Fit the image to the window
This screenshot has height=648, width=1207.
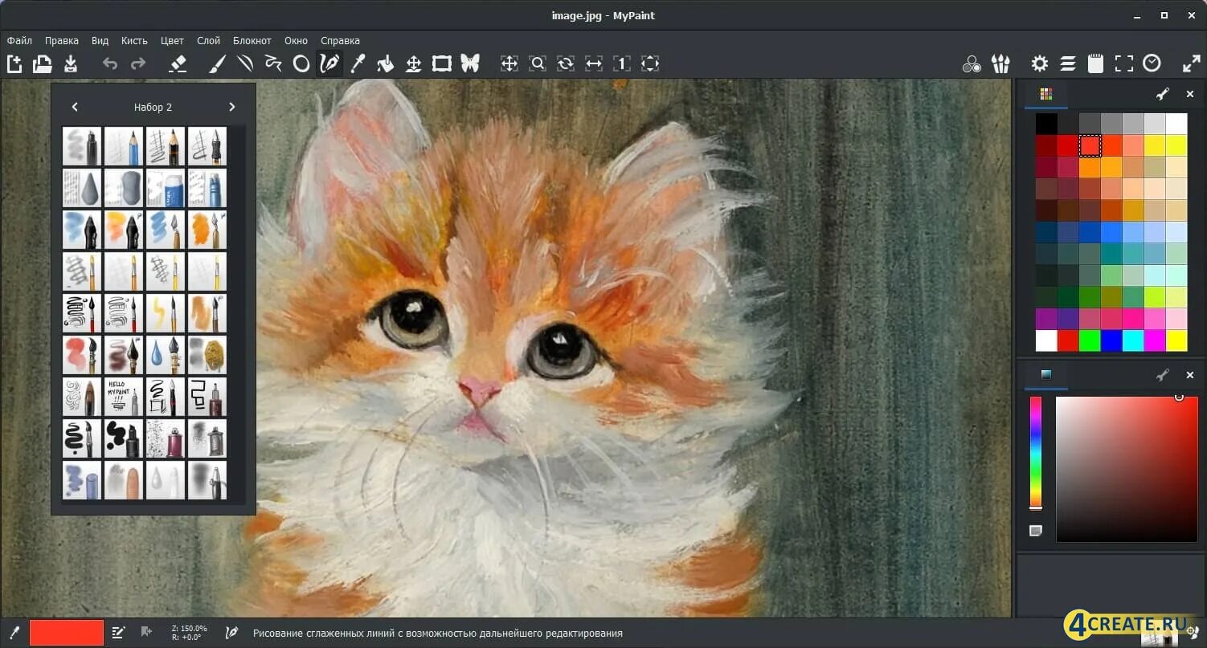[x=650, y=63]
